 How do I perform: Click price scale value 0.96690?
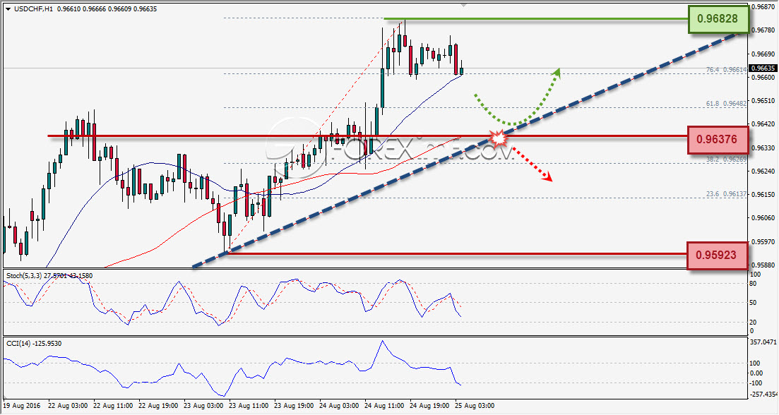(x=763, y=54)
